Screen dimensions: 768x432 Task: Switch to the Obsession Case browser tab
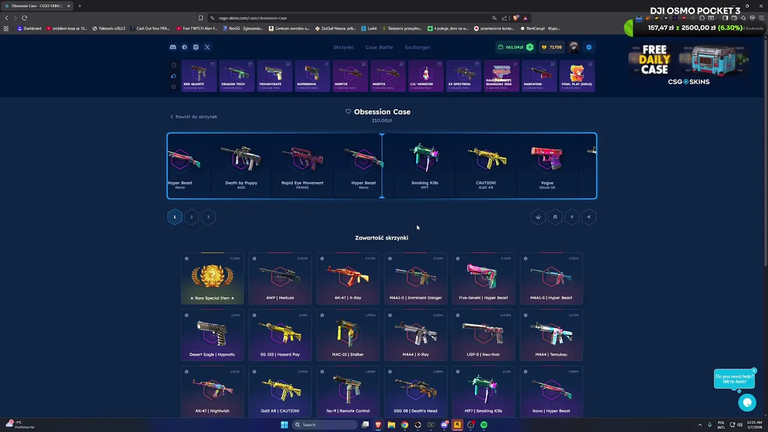(37, 6)
